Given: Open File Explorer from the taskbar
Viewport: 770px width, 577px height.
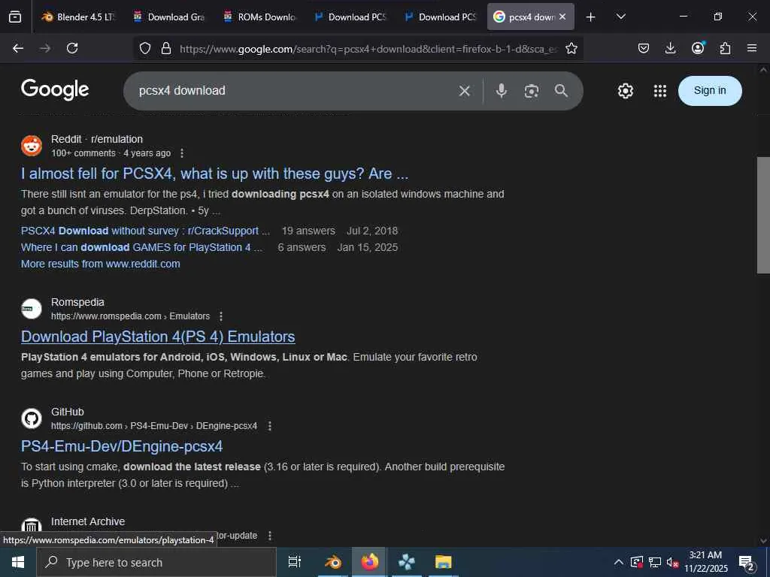Looking at the screenshot, I should coord(443,562).
